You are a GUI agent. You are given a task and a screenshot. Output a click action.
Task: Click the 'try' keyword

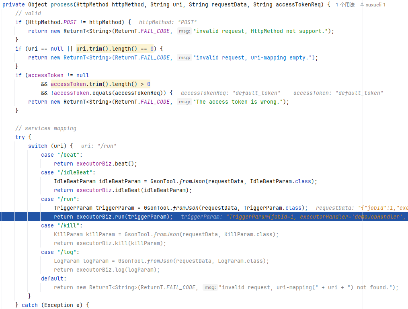tap(20, 137)
